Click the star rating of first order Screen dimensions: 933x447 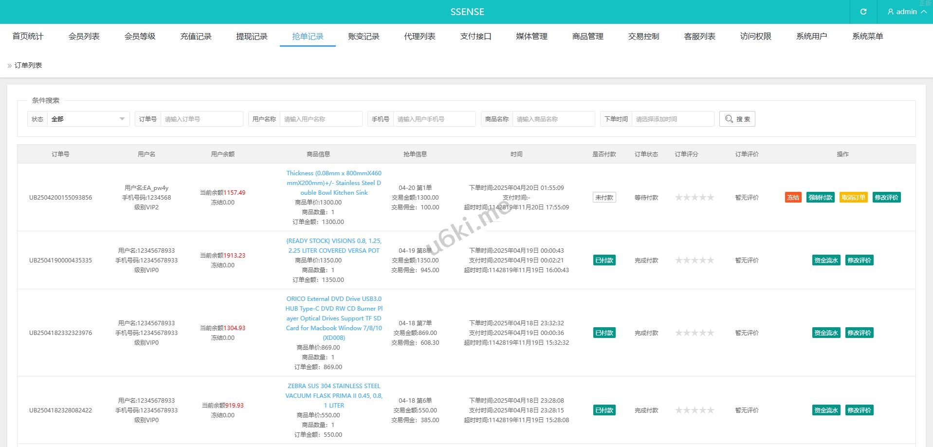695,197
